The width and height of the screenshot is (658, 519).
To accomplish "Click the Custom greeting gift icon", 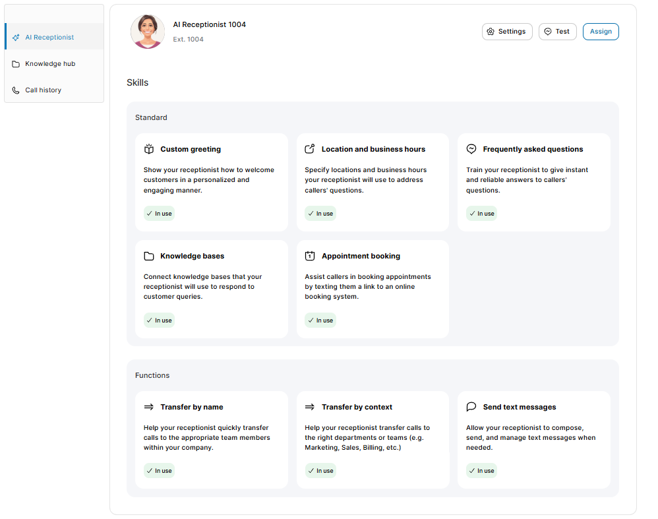I will pos(148,148).
